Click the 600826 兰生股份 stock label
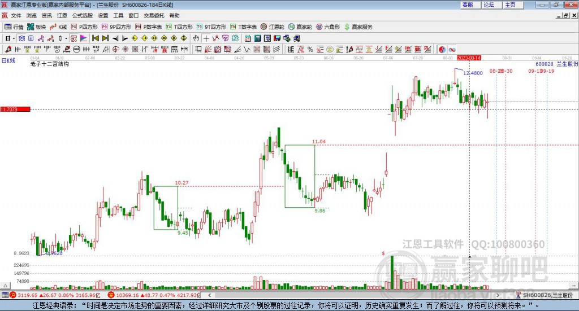Image resolution: width=579 pixels, height=311 pixels. click(556, 64)
